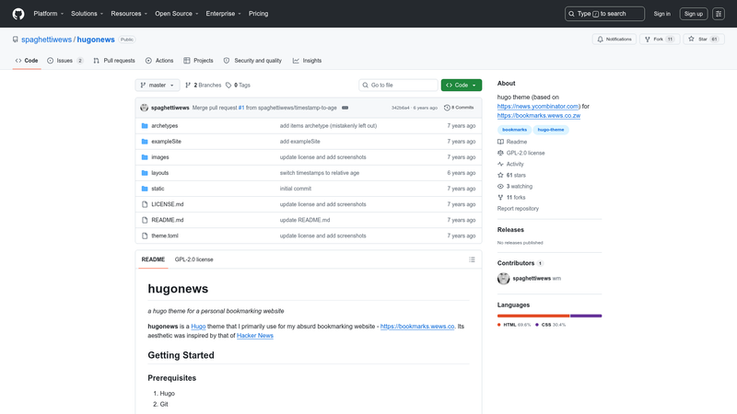Click the HTML 69.6% language label
The height and width of the screenshot is (414, 737).
pyautogui.click(x=514, y=325)
